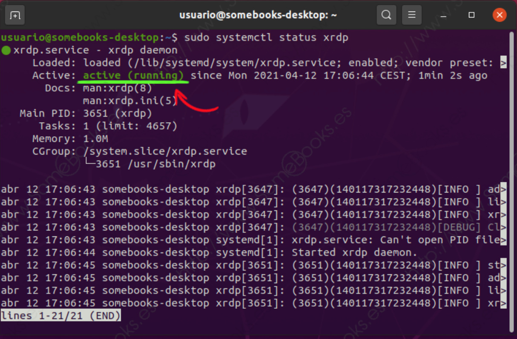Open the hamburger menu
This screenshot has width=517, height=339.
(411, 15)
